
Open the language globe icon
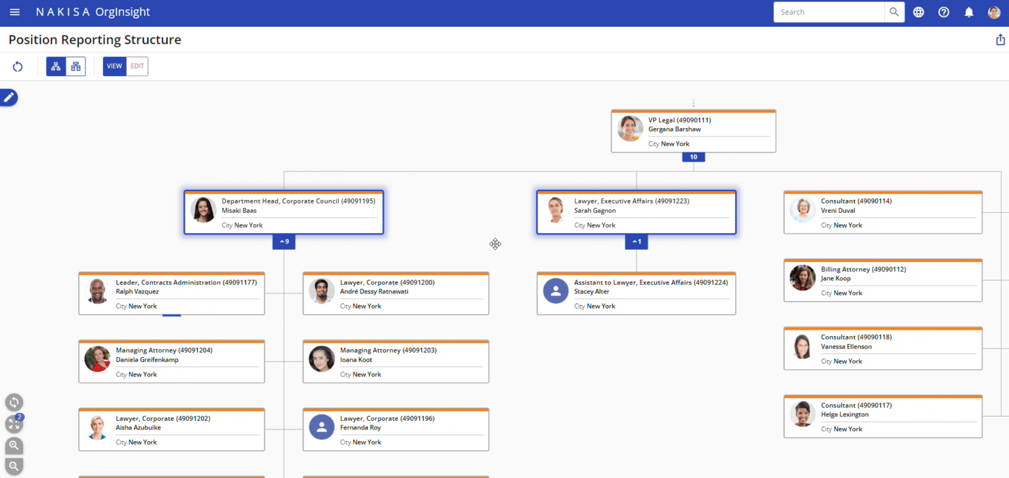(918, 12)
